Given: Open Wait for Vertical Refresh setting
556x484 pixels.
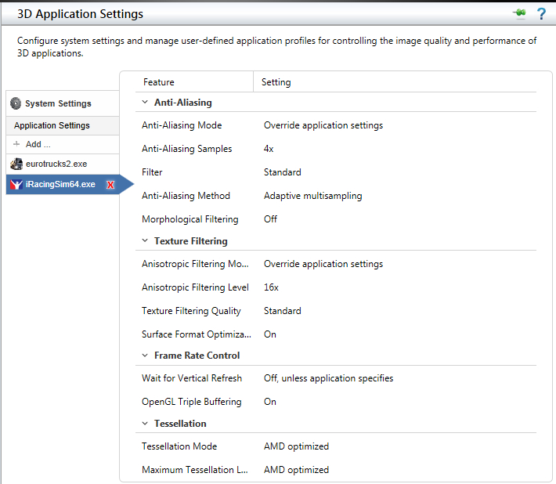Looking at the screenshot, I should click(328, 378).
